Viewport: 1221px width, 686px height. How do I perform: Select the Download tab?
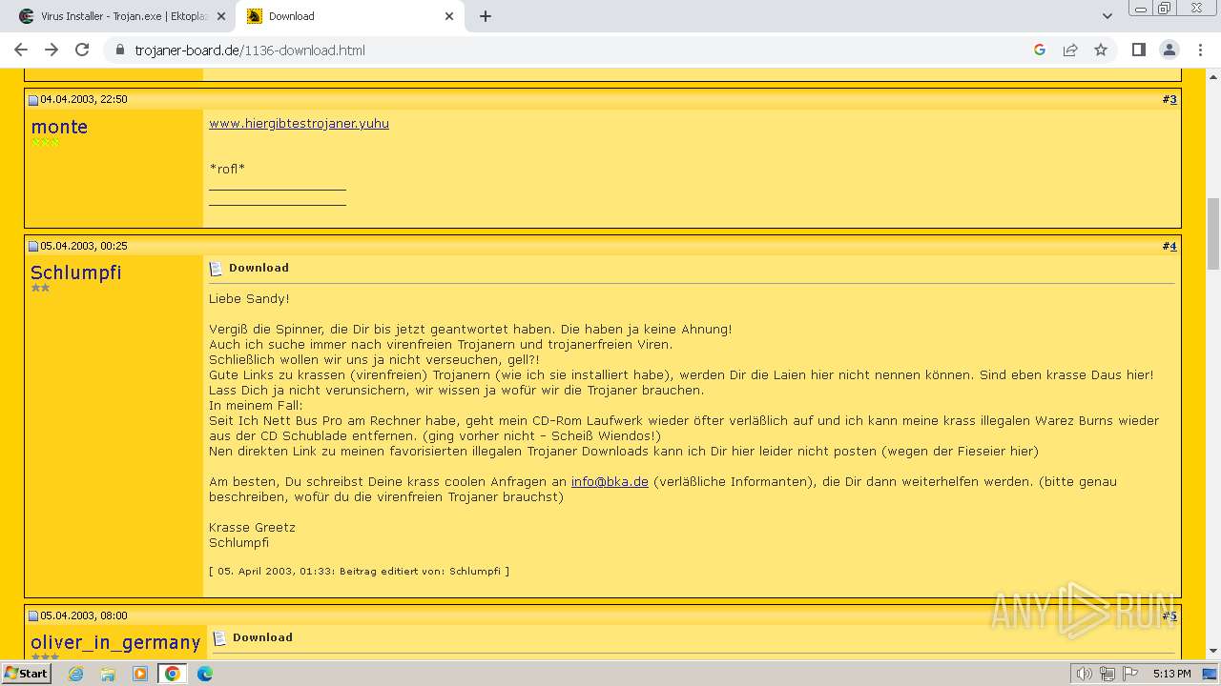point(351,16)
